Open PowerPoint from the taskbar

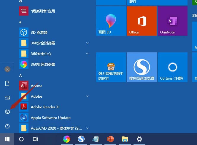[x=110, y=139]
